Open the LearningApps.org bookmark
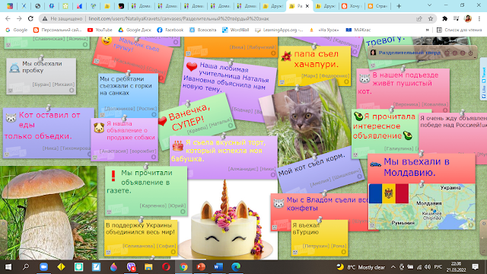487x274 pixels. click(279, 30)
